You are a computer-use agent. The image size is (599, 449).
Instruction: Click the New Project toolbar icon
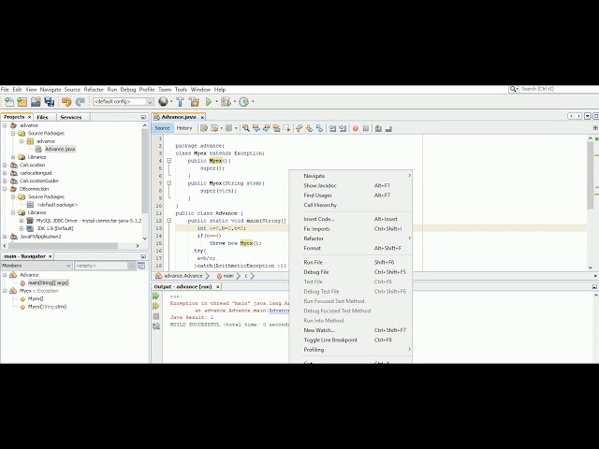[x=22, y=102]
